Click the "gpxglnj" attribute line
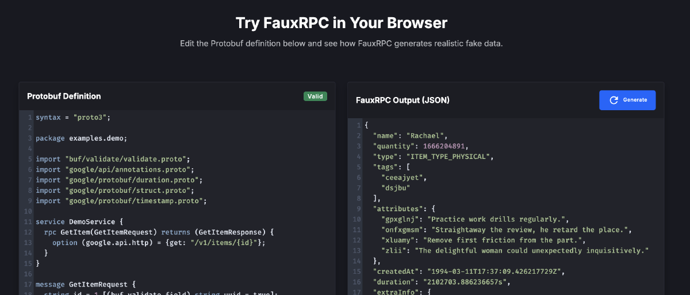Viewport: 690px width, 295px height. [474, 219]
